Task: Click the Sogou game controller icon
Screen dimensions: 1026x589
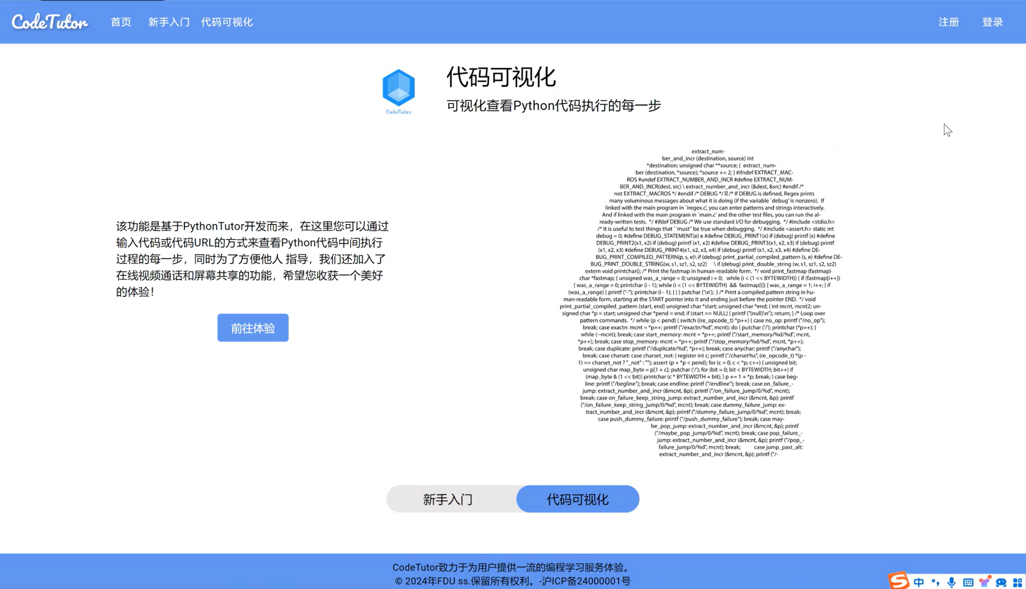Action: click(1001, 582)
